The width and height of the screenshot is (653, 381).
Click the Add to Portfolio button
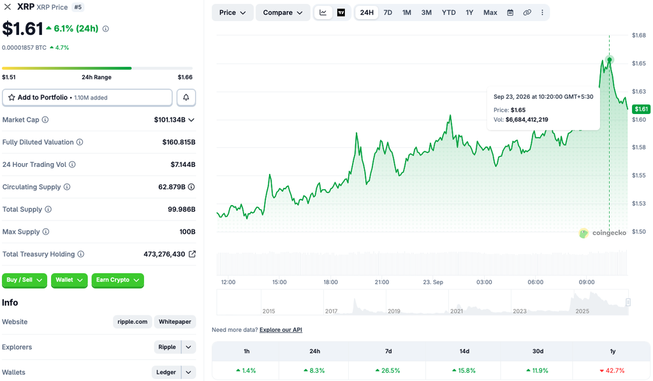87,97
